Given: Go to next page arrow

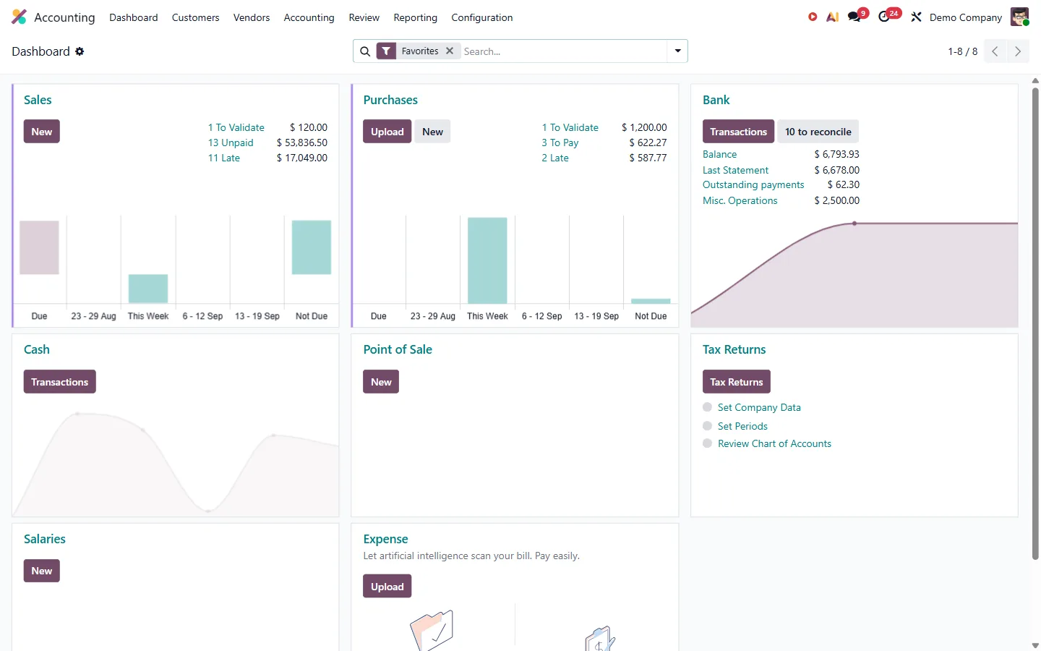Looking at the screenshot, I should (x=1018, y=51).
